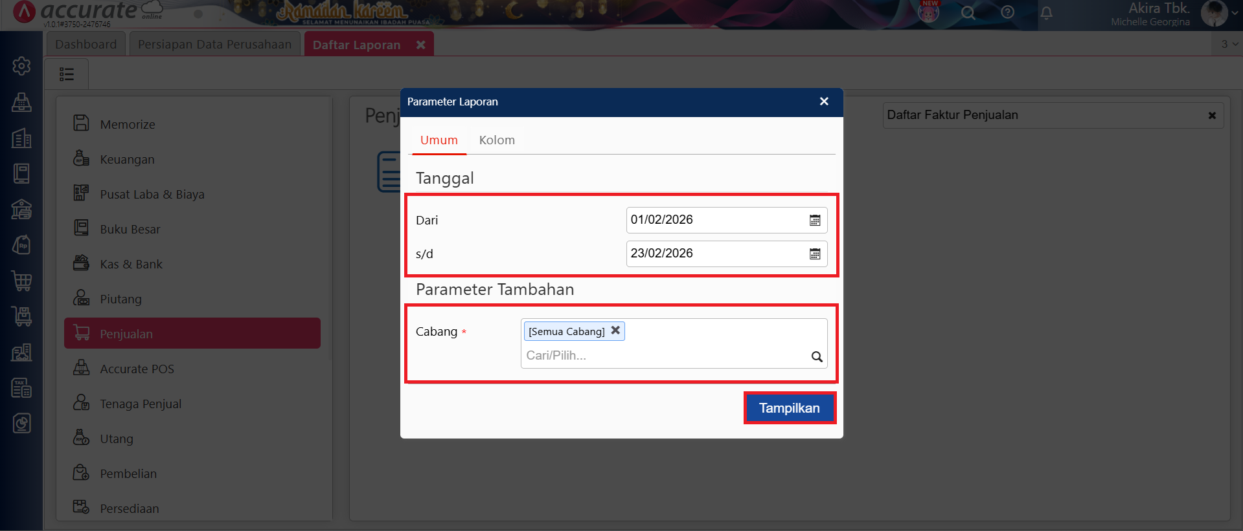
Task: Switch to the Dashboard tab
Action: [86, 45]
